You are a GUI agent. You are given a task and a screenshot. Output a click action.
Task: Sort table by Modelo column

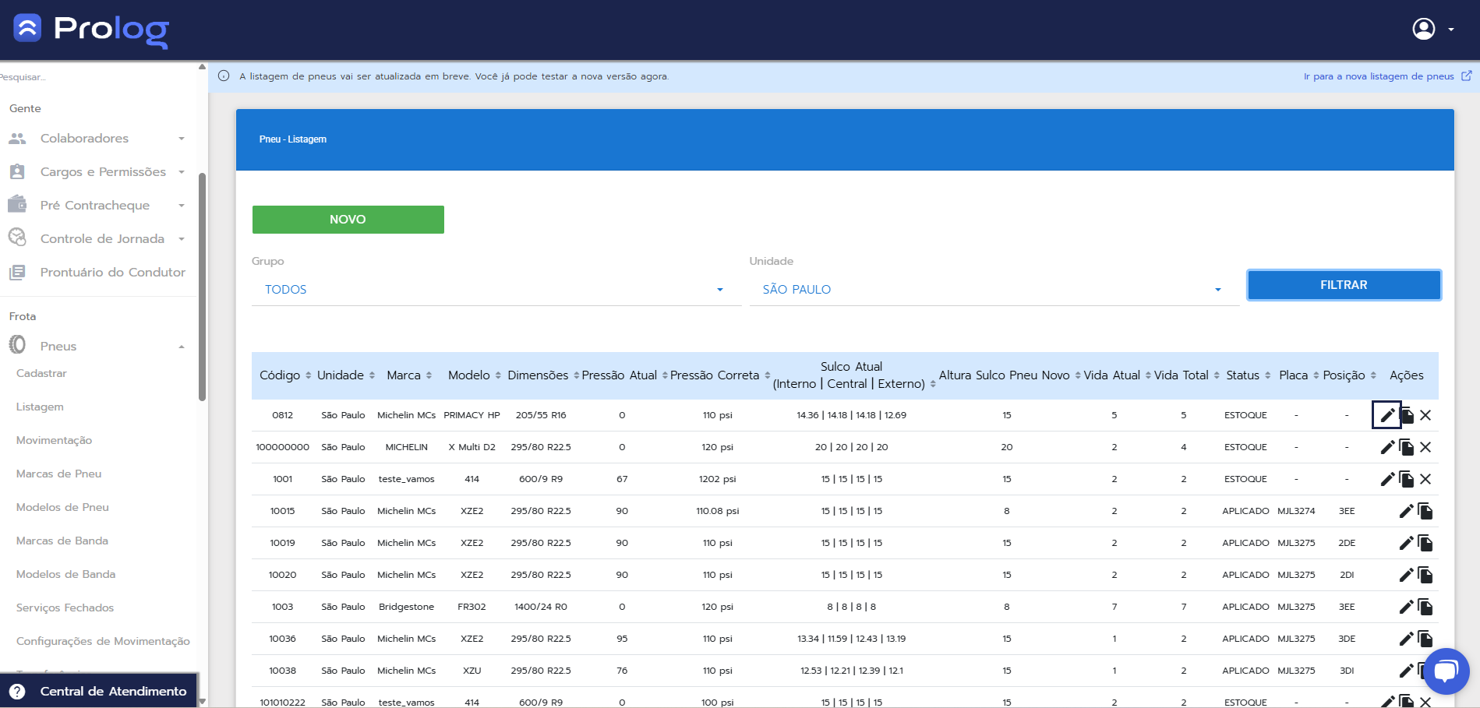tap(474, 375)
